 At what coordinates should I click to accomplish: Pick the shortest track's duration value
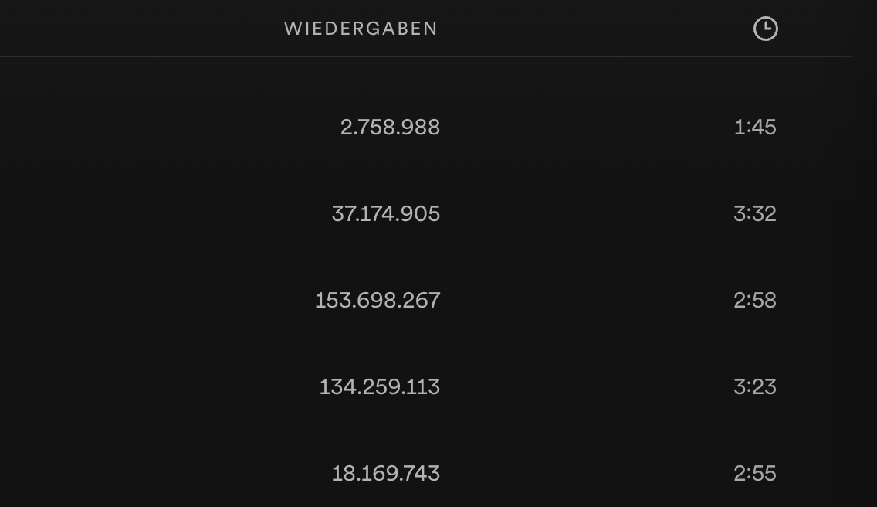coord(754,127)
